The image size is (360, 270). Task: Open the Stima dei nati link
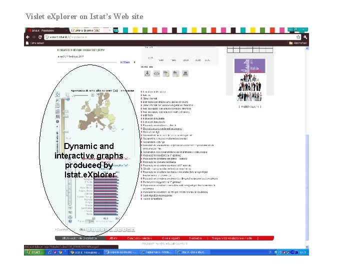(150, 98)
